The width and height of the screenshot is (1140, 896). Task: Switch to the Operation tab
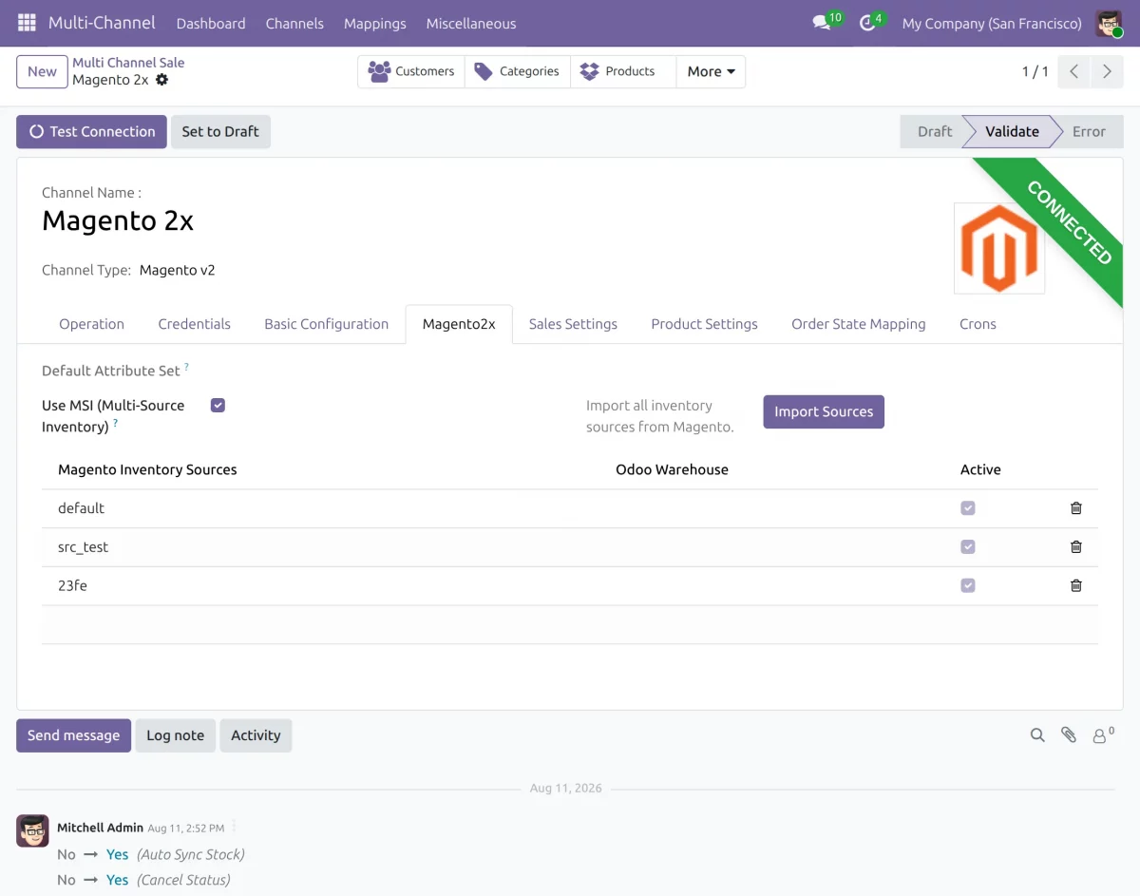click(x=91, y=324)
